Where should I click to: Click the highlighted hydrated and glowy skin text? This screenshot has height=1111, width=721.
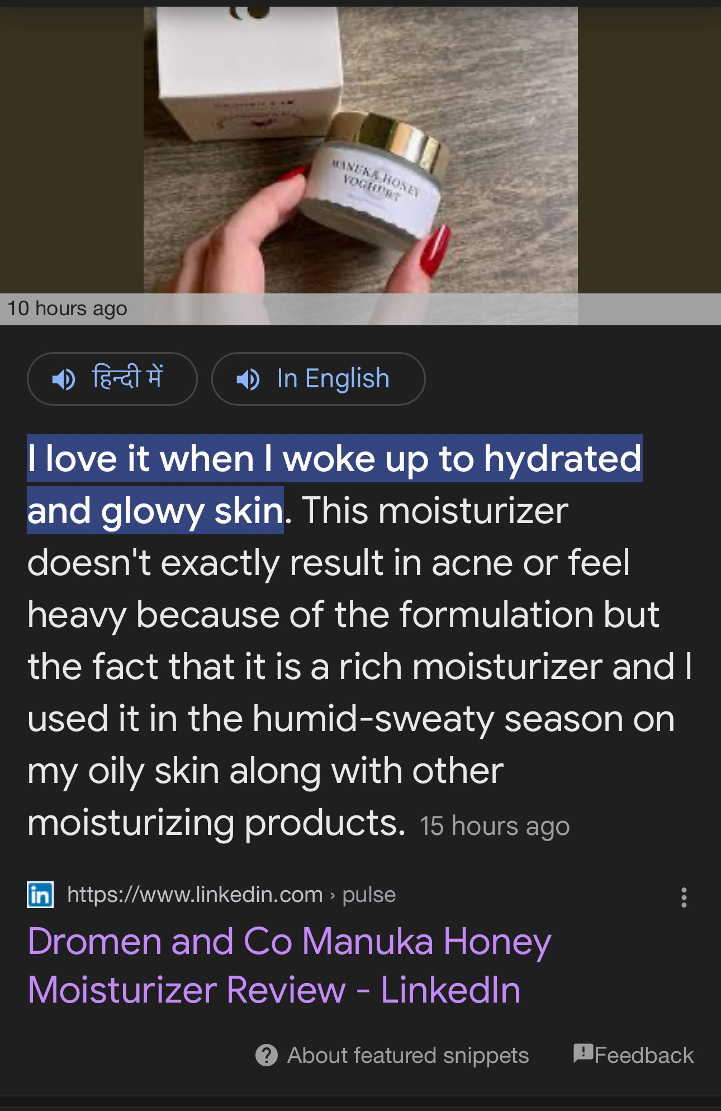334,484
